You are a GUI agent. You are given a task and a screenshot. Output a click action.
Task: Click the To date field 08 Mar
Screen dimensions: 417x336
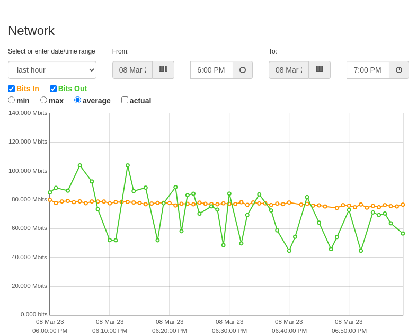pyautogui.click(x=289, y=70)
